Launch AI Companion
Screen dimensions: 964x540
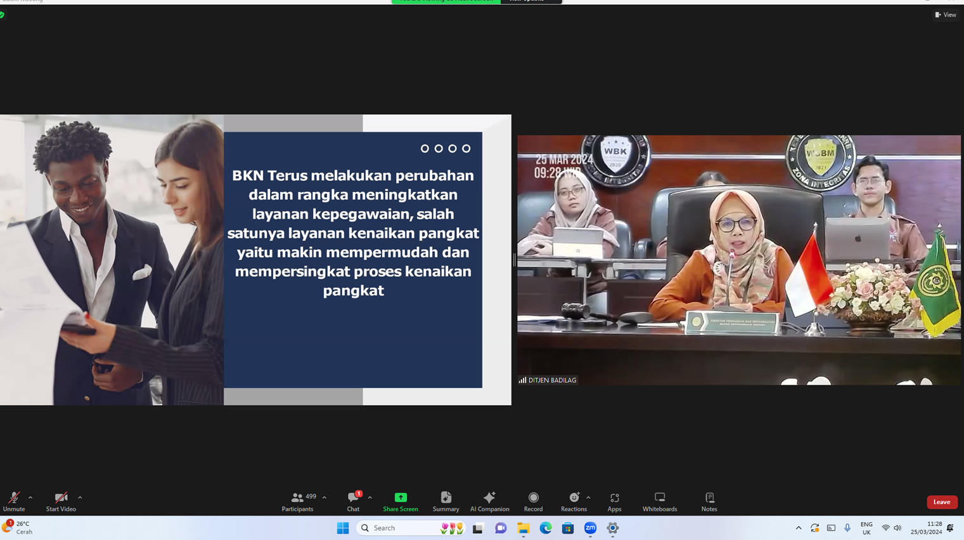[x=489, y=501]
